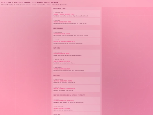153x115 pixels.
Task: Open the Rta Reproductive Order entry
Action: click(76, 53)
